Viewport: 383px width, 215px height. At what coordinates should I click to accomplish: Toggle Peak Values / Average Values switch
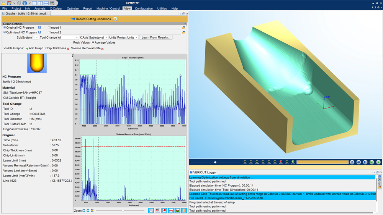tap(93, 42)
